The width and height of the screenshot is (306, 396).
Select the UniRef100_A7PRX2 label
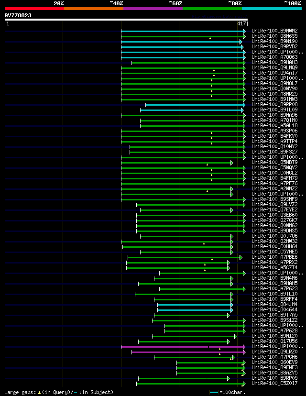click(275, 262)
